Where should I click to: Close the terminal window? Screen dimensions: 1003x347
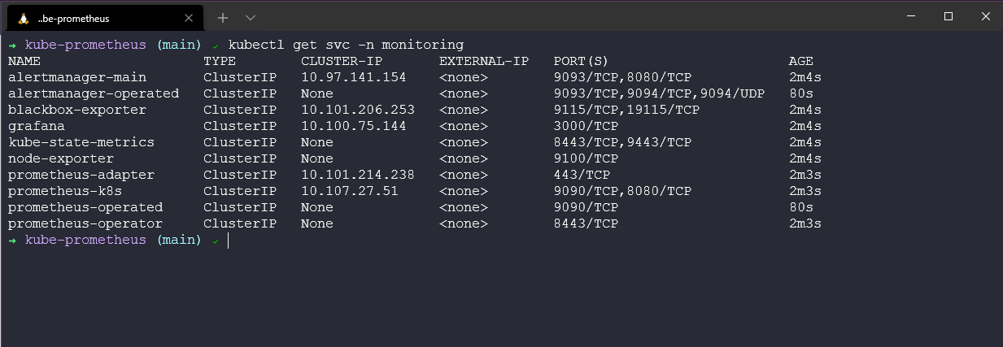pos(984,16)
